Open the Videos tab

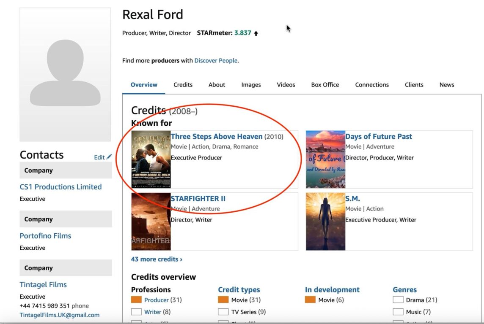(286, 85)
